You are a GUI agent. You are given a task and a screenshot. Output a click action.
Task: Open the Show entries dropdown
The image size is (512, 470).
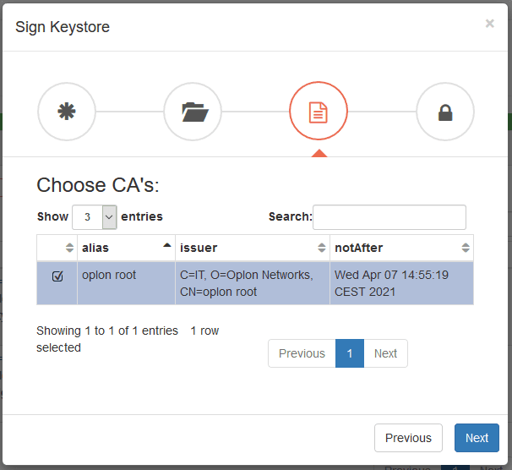point(95,217)
